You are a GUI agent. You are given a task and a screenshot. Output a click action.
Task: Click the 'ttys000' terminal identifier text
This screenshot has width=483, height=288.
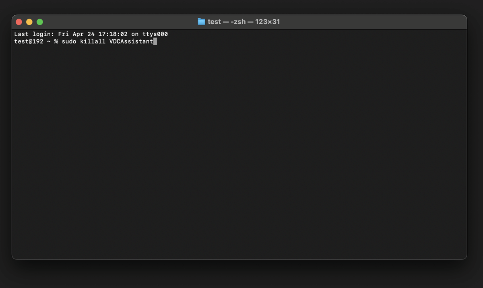[x=156, y=34]
